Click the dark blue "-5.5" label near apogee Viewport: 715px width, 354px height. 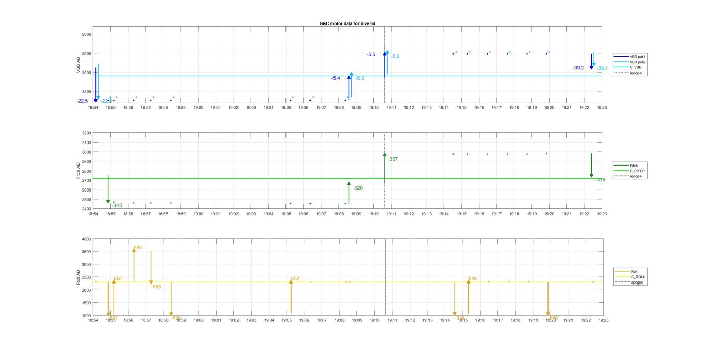click(x=371, y=54)
